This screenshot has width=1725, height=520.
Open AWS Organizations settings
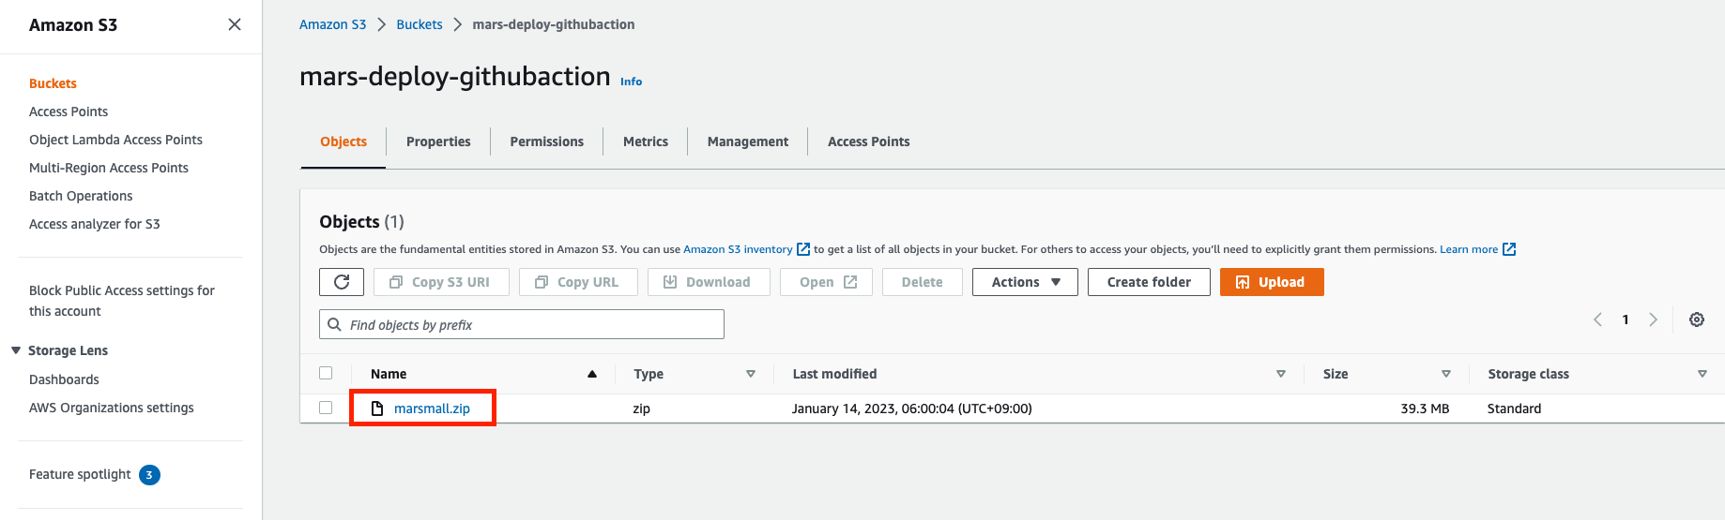click(112, 408)
